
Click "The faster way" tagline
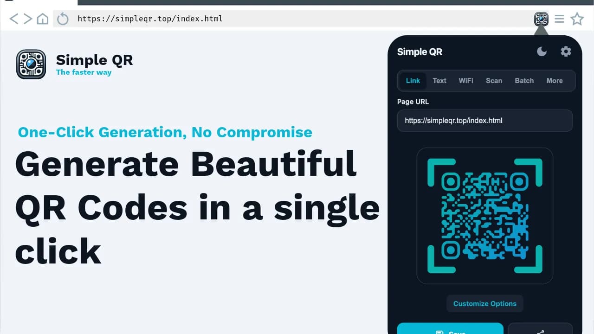coord(84,72)
